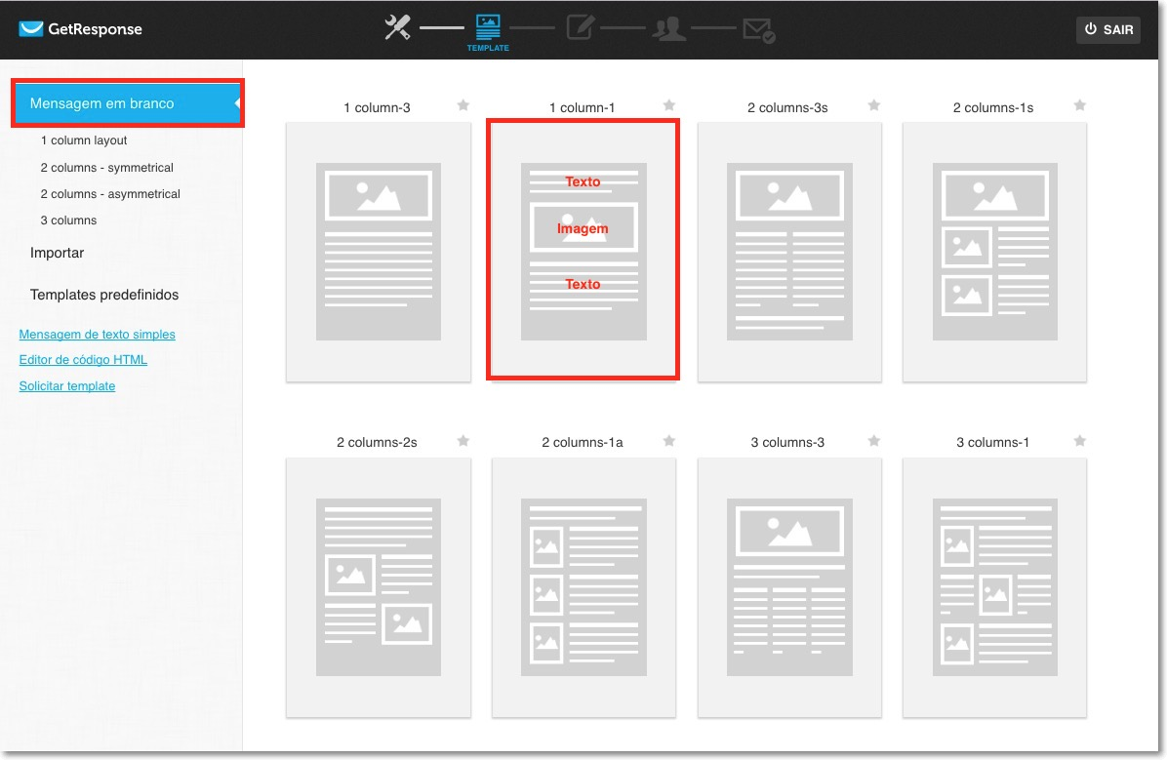Favorite the 2 columns-1s template star
Image resolution: width=1167 pixels, height=760 pixels.
point(1080,105)
